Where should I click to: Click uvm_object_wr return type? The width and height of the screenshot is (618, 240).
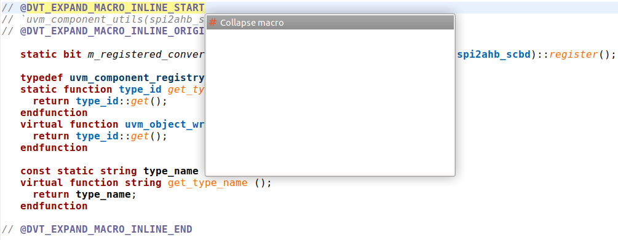pyautogui.click(x=165, y=125)
